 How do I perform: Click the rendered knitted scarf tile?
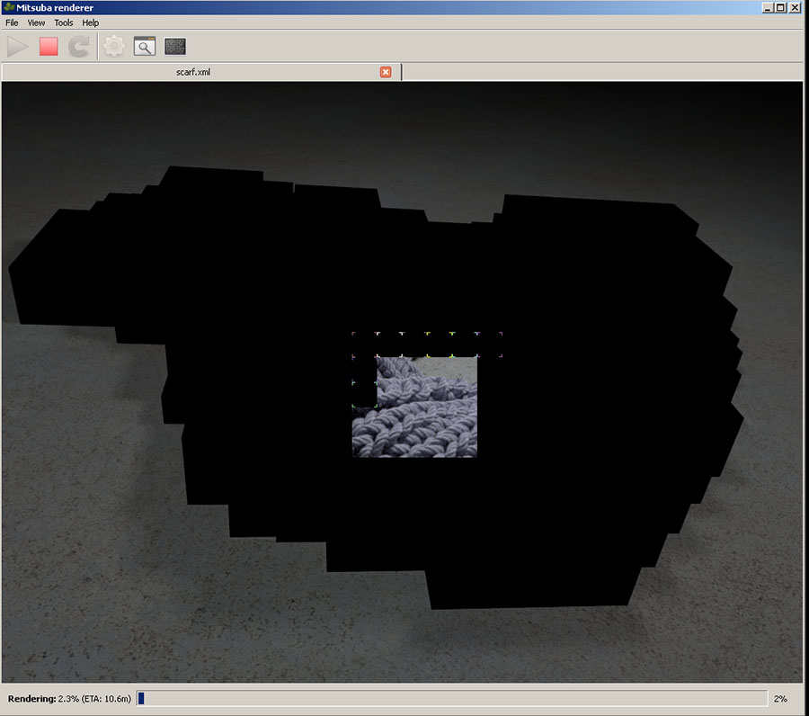(x=414, y=407)
